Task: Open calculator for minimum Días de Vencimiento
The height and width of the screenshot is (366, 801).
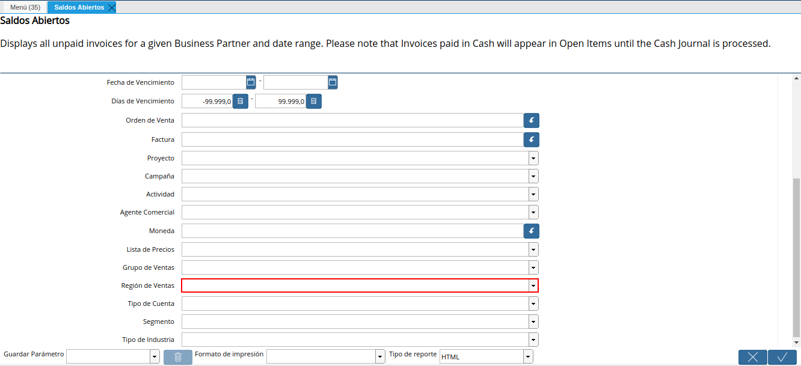Action: click(x=241, y=102)
